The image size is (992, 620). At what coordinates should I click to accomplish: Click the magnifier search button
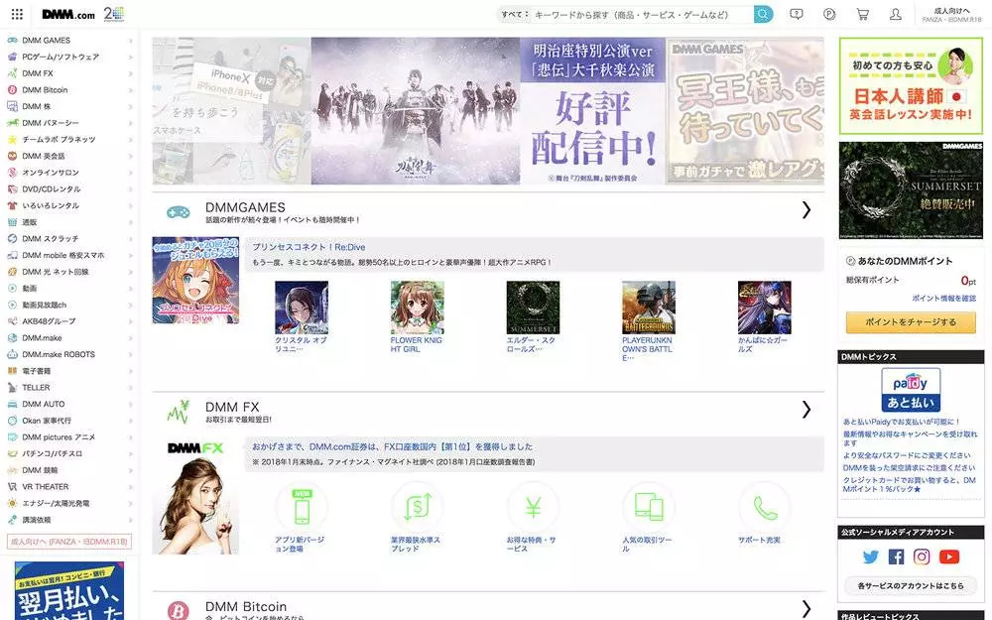point(763,14)
